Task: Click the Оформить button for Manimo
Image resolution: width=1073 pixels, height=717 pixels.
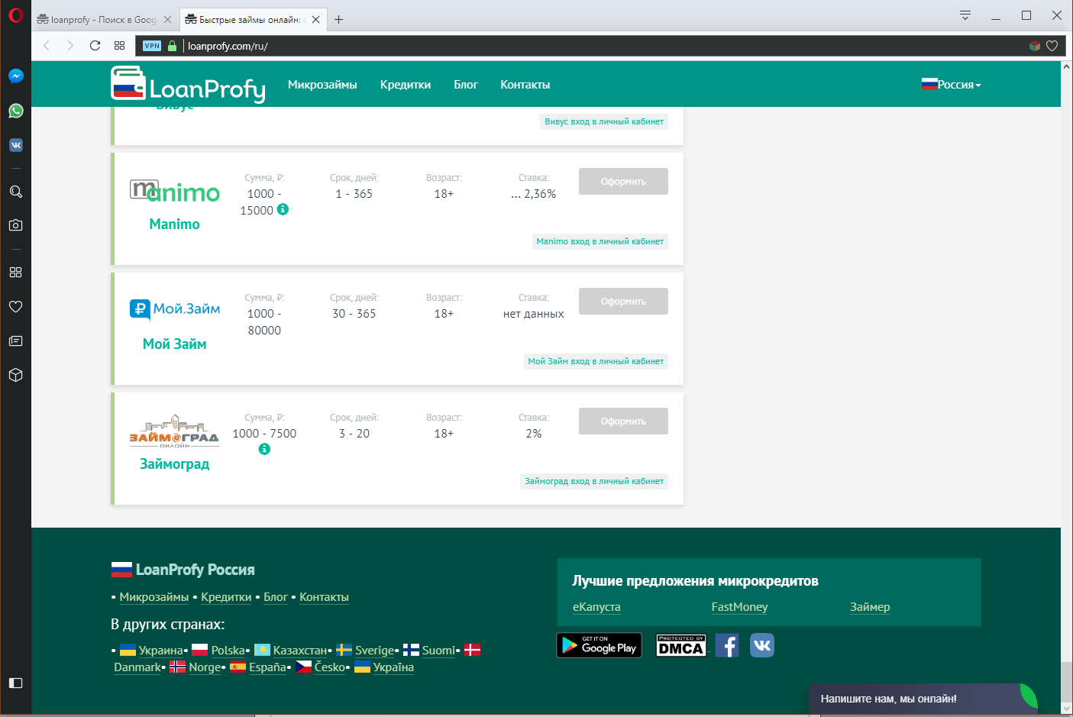Action: pyautogui.click(x=623, y=182)
